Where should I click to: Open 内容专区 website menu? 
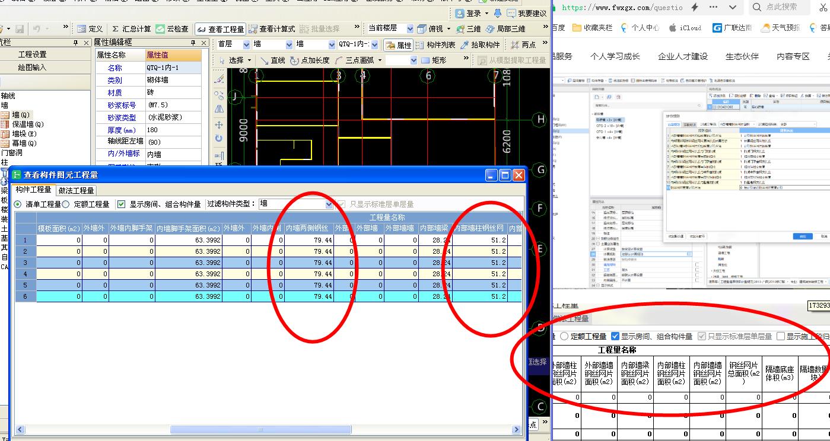pos(793,56)
